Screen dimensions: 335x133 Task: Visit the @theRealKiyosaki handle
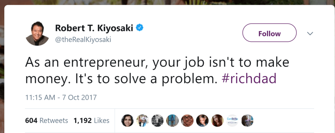click(83, 39)
